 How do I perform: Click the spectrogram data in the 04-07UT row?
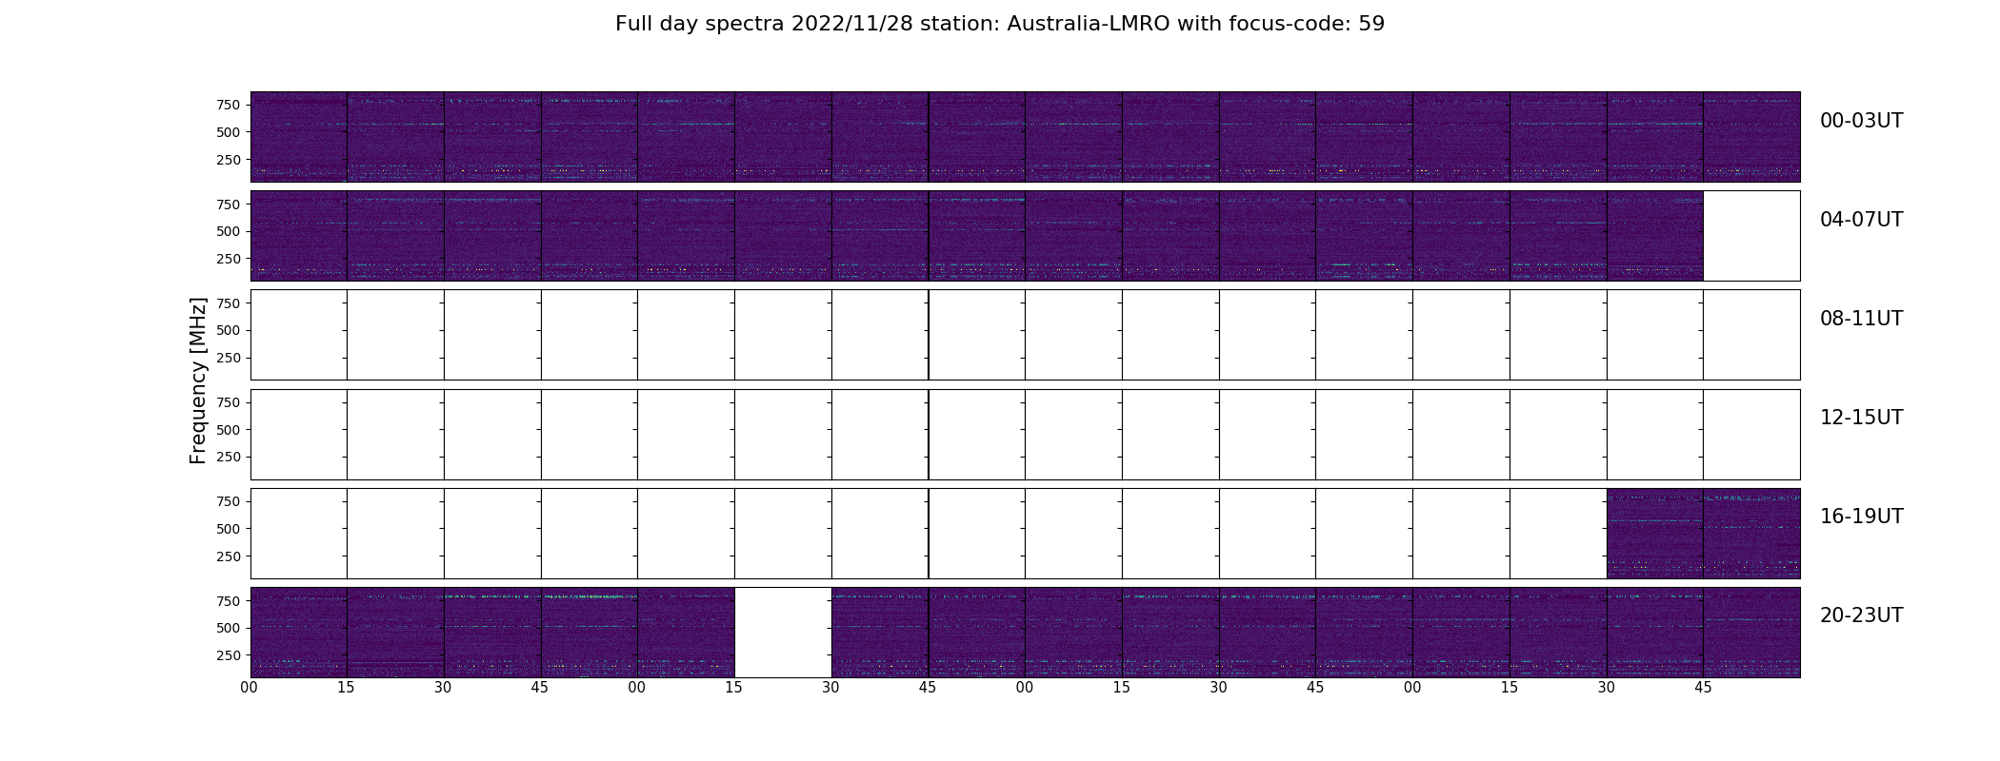coord(976,236)
